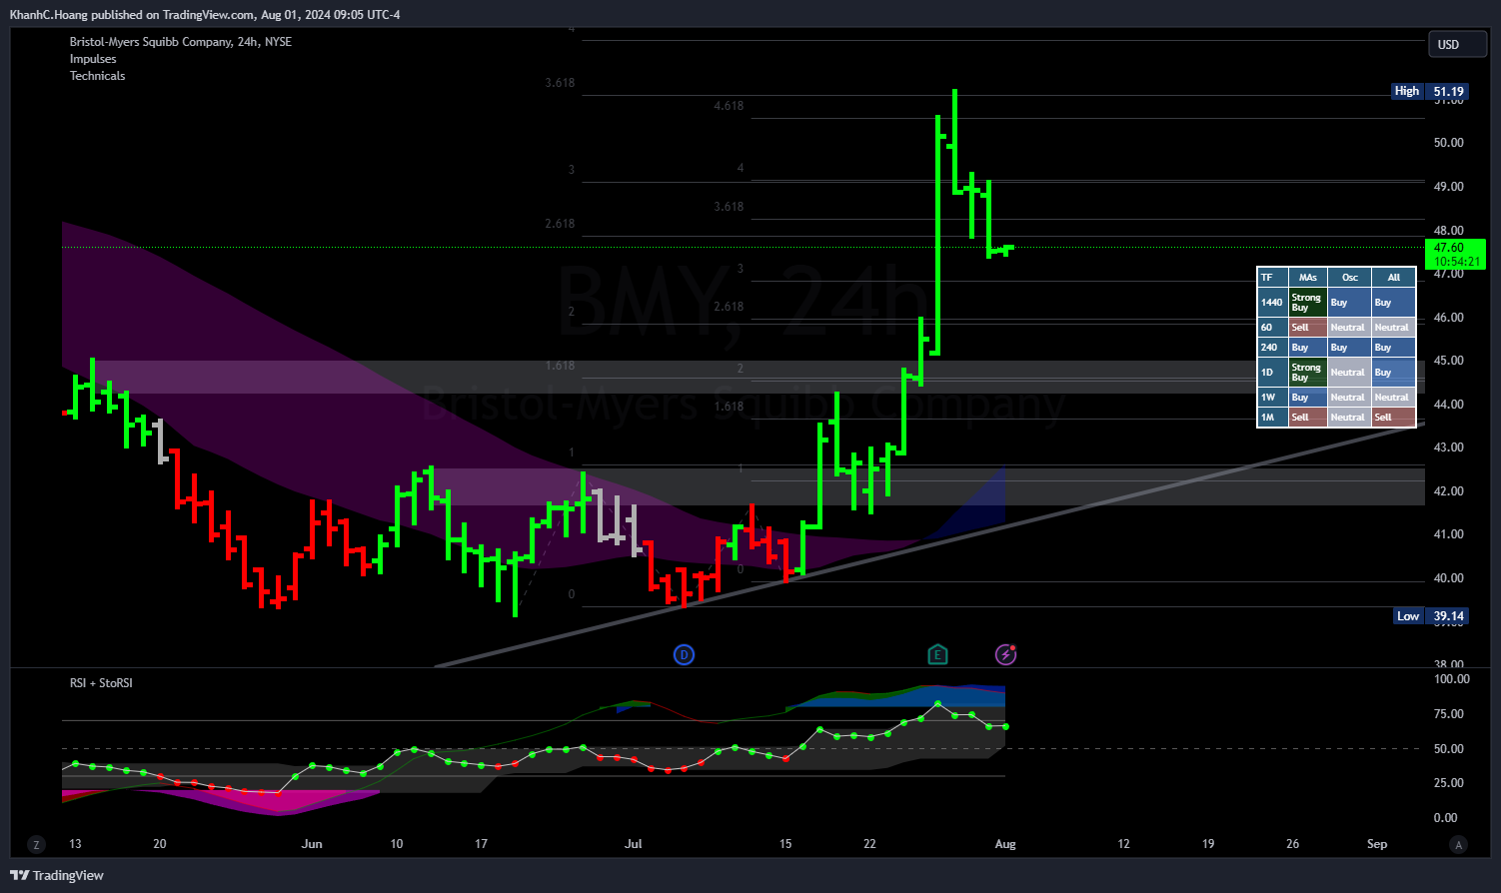Click Strong Buy in the 1D row
This screenshot has width=1501, height=893.
pos(1307,373)
